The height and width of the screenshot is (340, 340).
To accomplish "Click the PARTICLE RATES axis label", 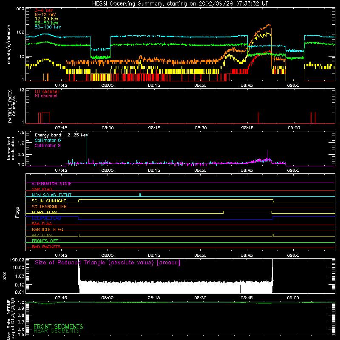I will point(12,106).
